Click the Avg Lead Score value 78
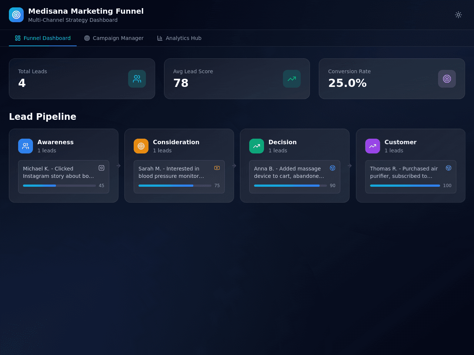This screenshot has width=474, height=355. coord(181,83)
